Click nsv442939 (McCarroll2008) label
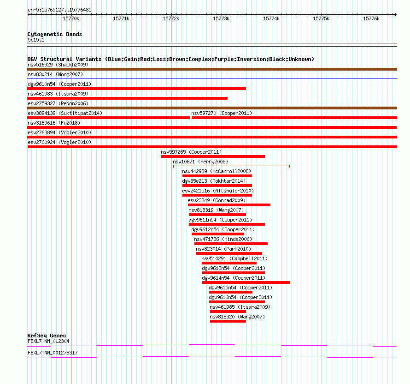 217,171
